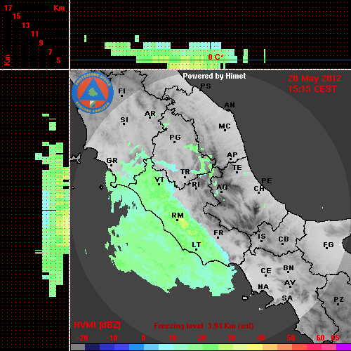Viewport: 351px width, 351px height.
Task: Select the MC city label
Action: click(x=225, y=126)
